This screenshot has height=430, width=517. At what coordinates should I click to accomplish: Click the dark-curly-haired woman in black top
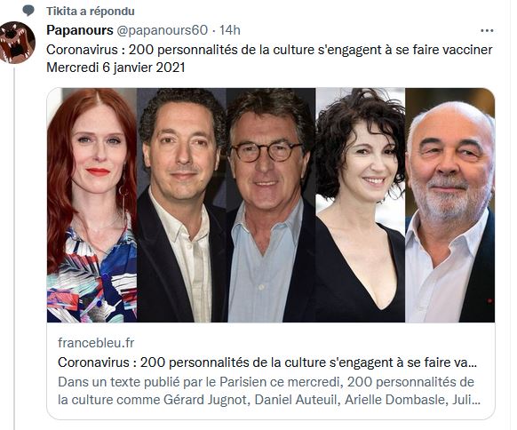(x=361, y=205)
